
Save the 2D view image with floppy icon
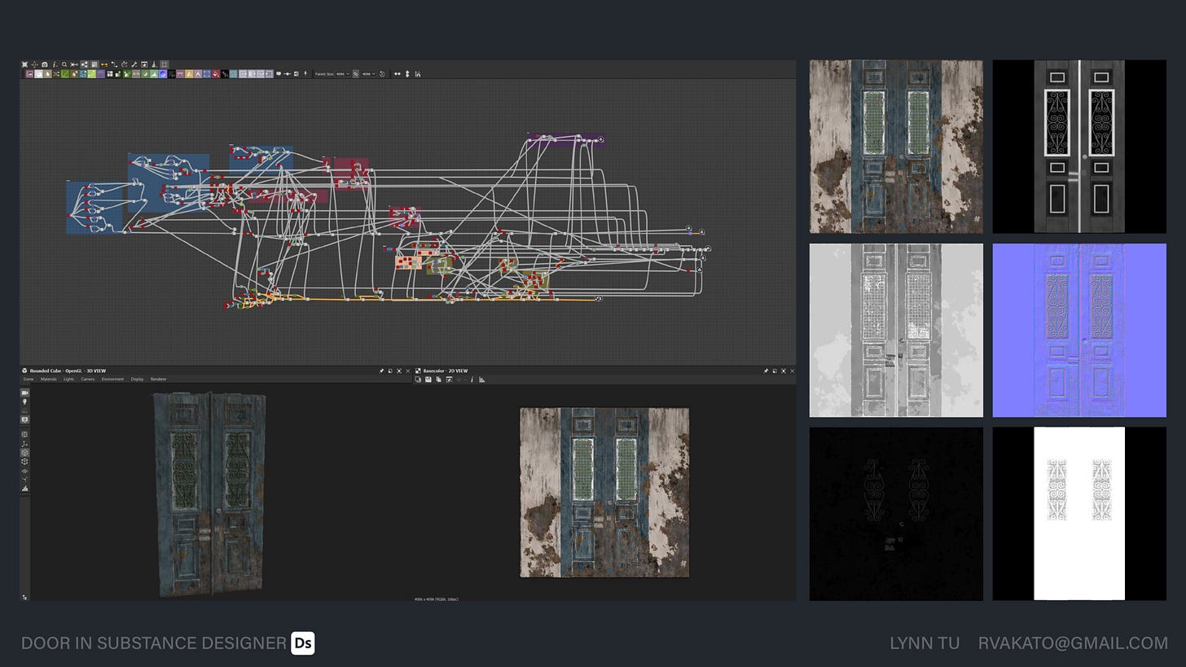428,380
